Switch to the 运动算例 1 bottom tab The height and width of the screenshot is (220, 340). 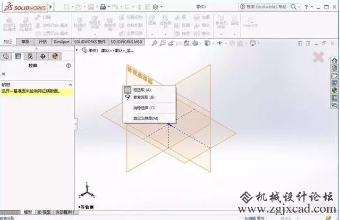pos(65,212)
